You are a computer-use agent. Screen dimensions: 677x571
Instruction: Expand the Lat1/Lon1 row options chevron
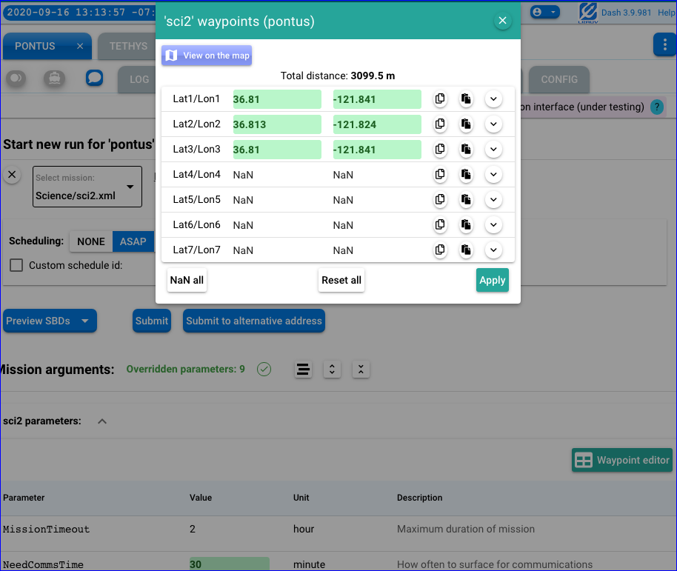(x=493, y=99)
